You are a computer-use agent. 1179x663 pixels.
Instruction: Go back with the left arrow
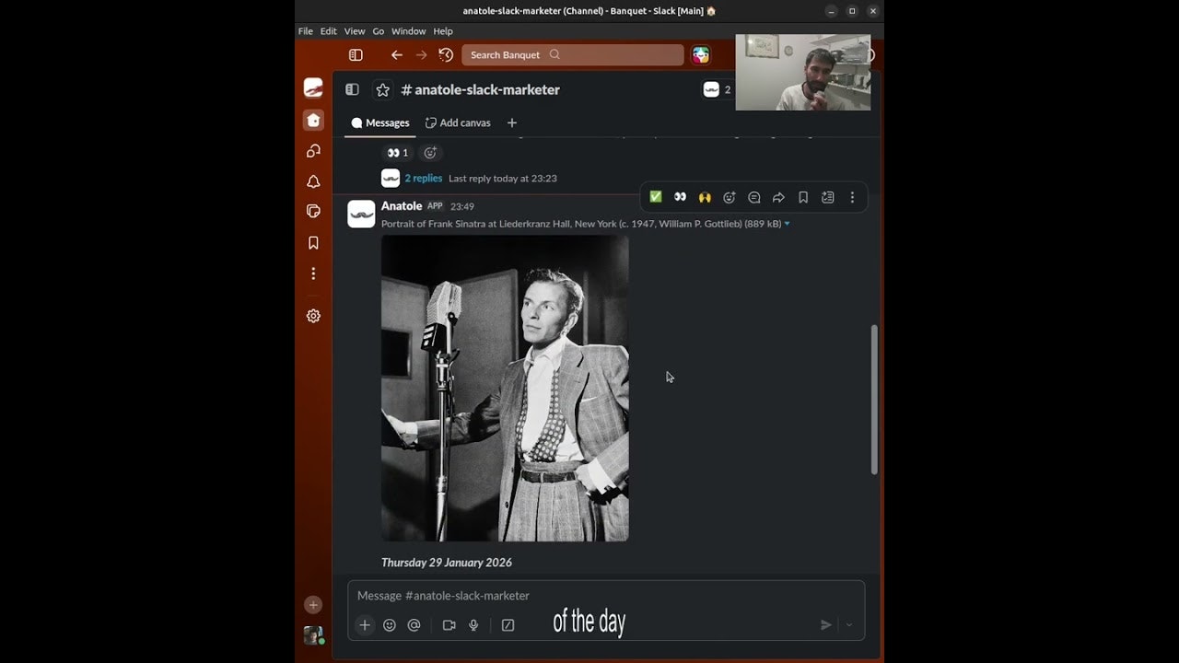(397, 55)
